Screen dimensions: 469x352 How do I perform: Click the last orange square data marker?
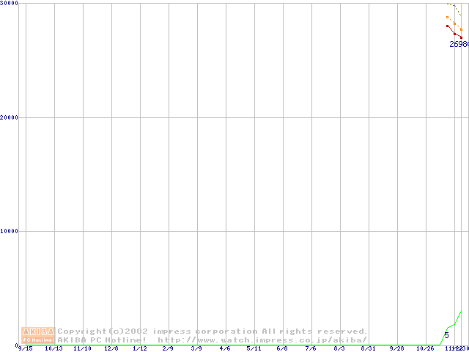[461, 29]
